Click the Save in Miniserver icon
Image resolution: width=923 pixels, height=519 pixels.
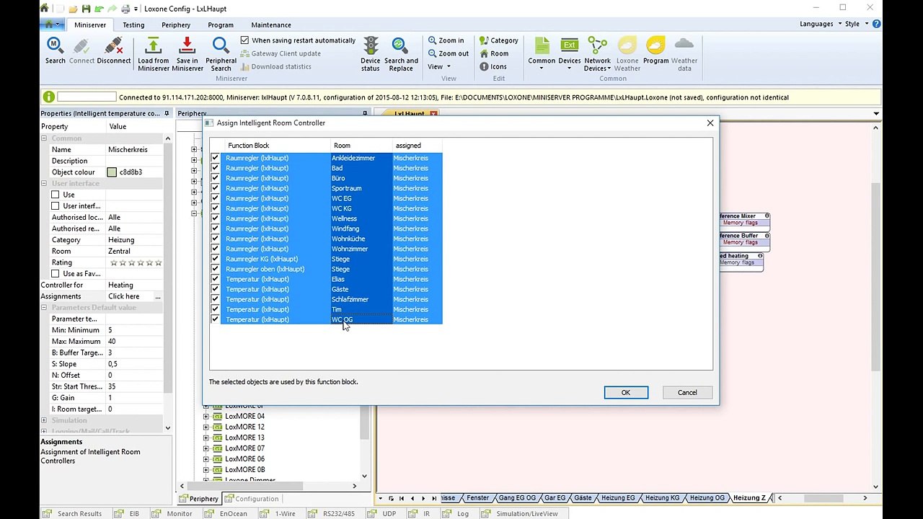[187, 46]
